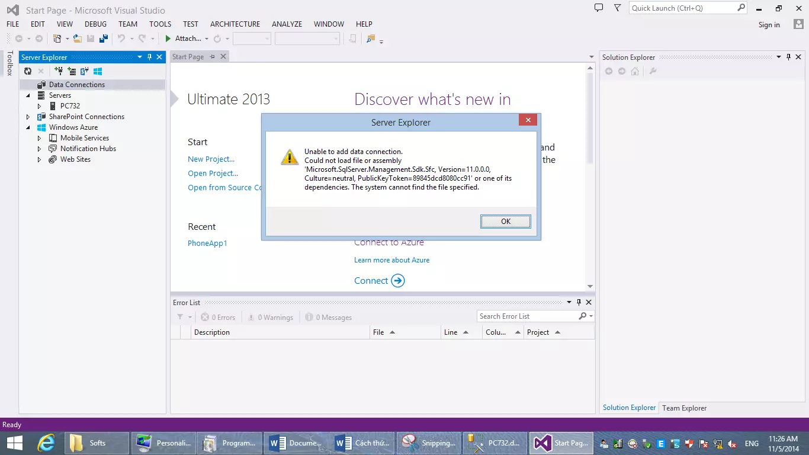809x455 pixels.
Task: Sort Error List by Project column
Action: point(559,332)
